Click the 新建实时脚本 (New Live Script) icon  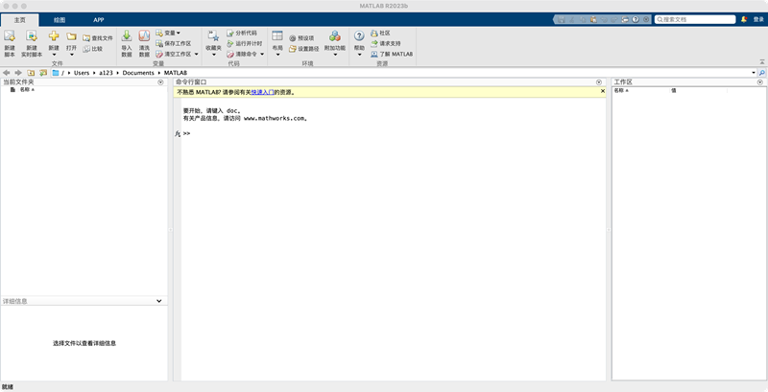tap(32, 37)
